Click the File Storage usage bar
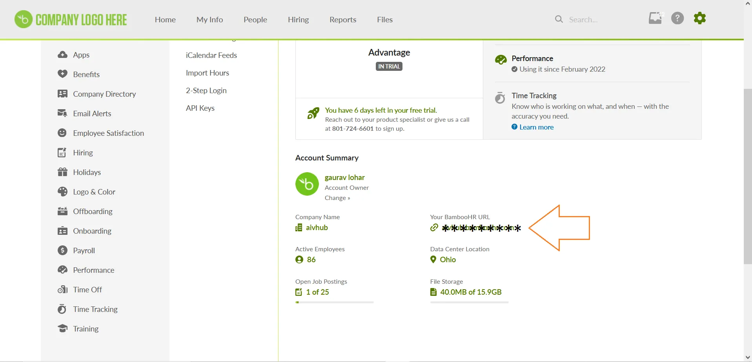Screen dimensions: 752x362 pos(470,302)
